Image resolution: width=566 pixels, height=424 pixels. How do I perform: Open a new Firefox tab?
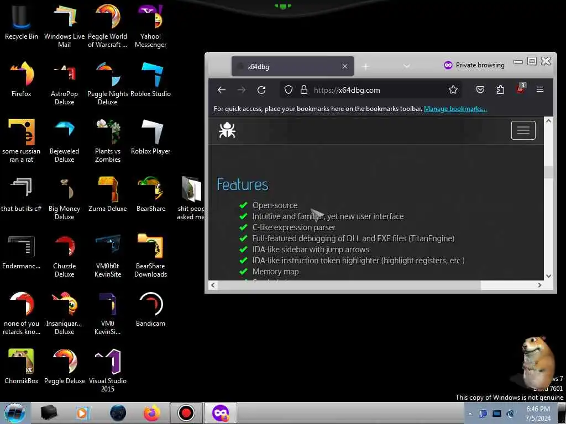coord(366,67)
